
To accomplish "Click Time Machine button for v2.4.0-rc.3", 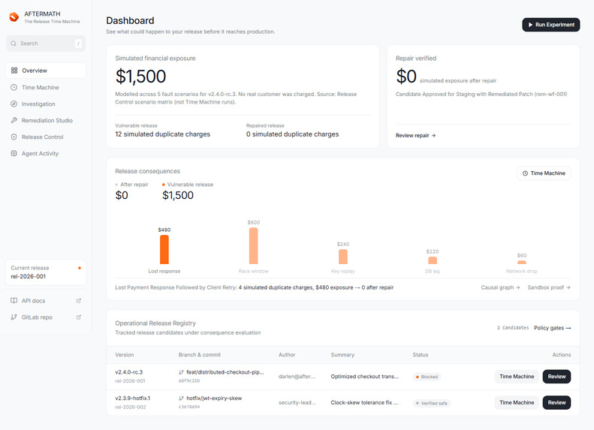I will coord(517,377).
